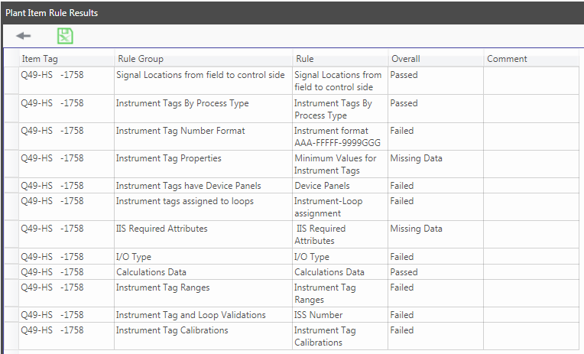The height and width of the screenshot is (354, 584).
Task: Select the IIS Required Attributes rule group
Action: tap(161, 229)
